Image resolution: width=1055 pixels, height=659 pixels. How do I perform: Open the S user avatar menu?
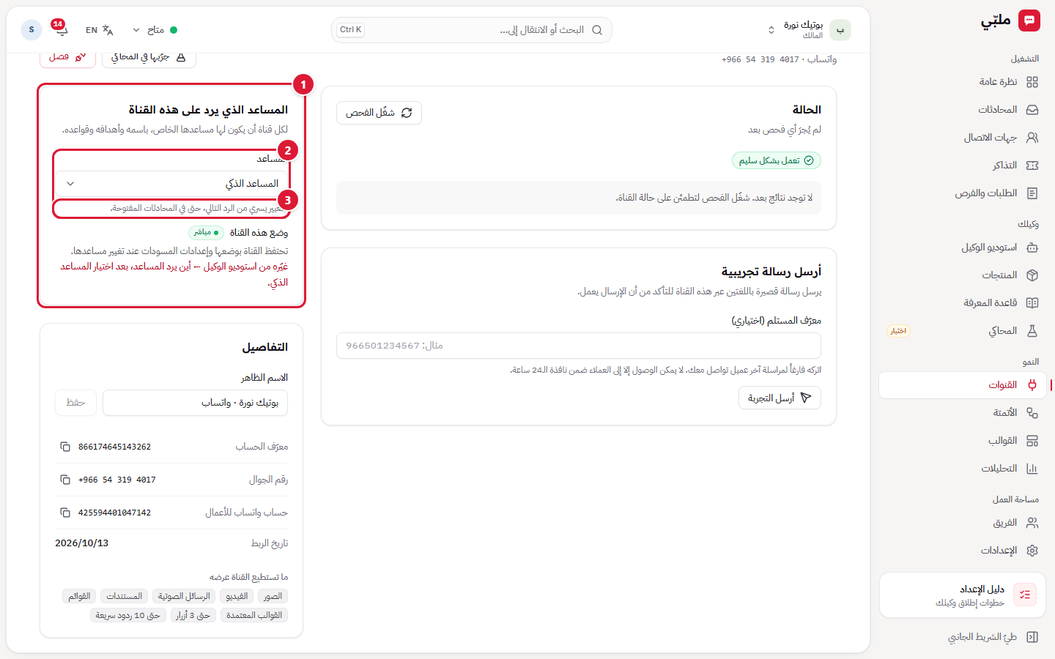[32, 30]
